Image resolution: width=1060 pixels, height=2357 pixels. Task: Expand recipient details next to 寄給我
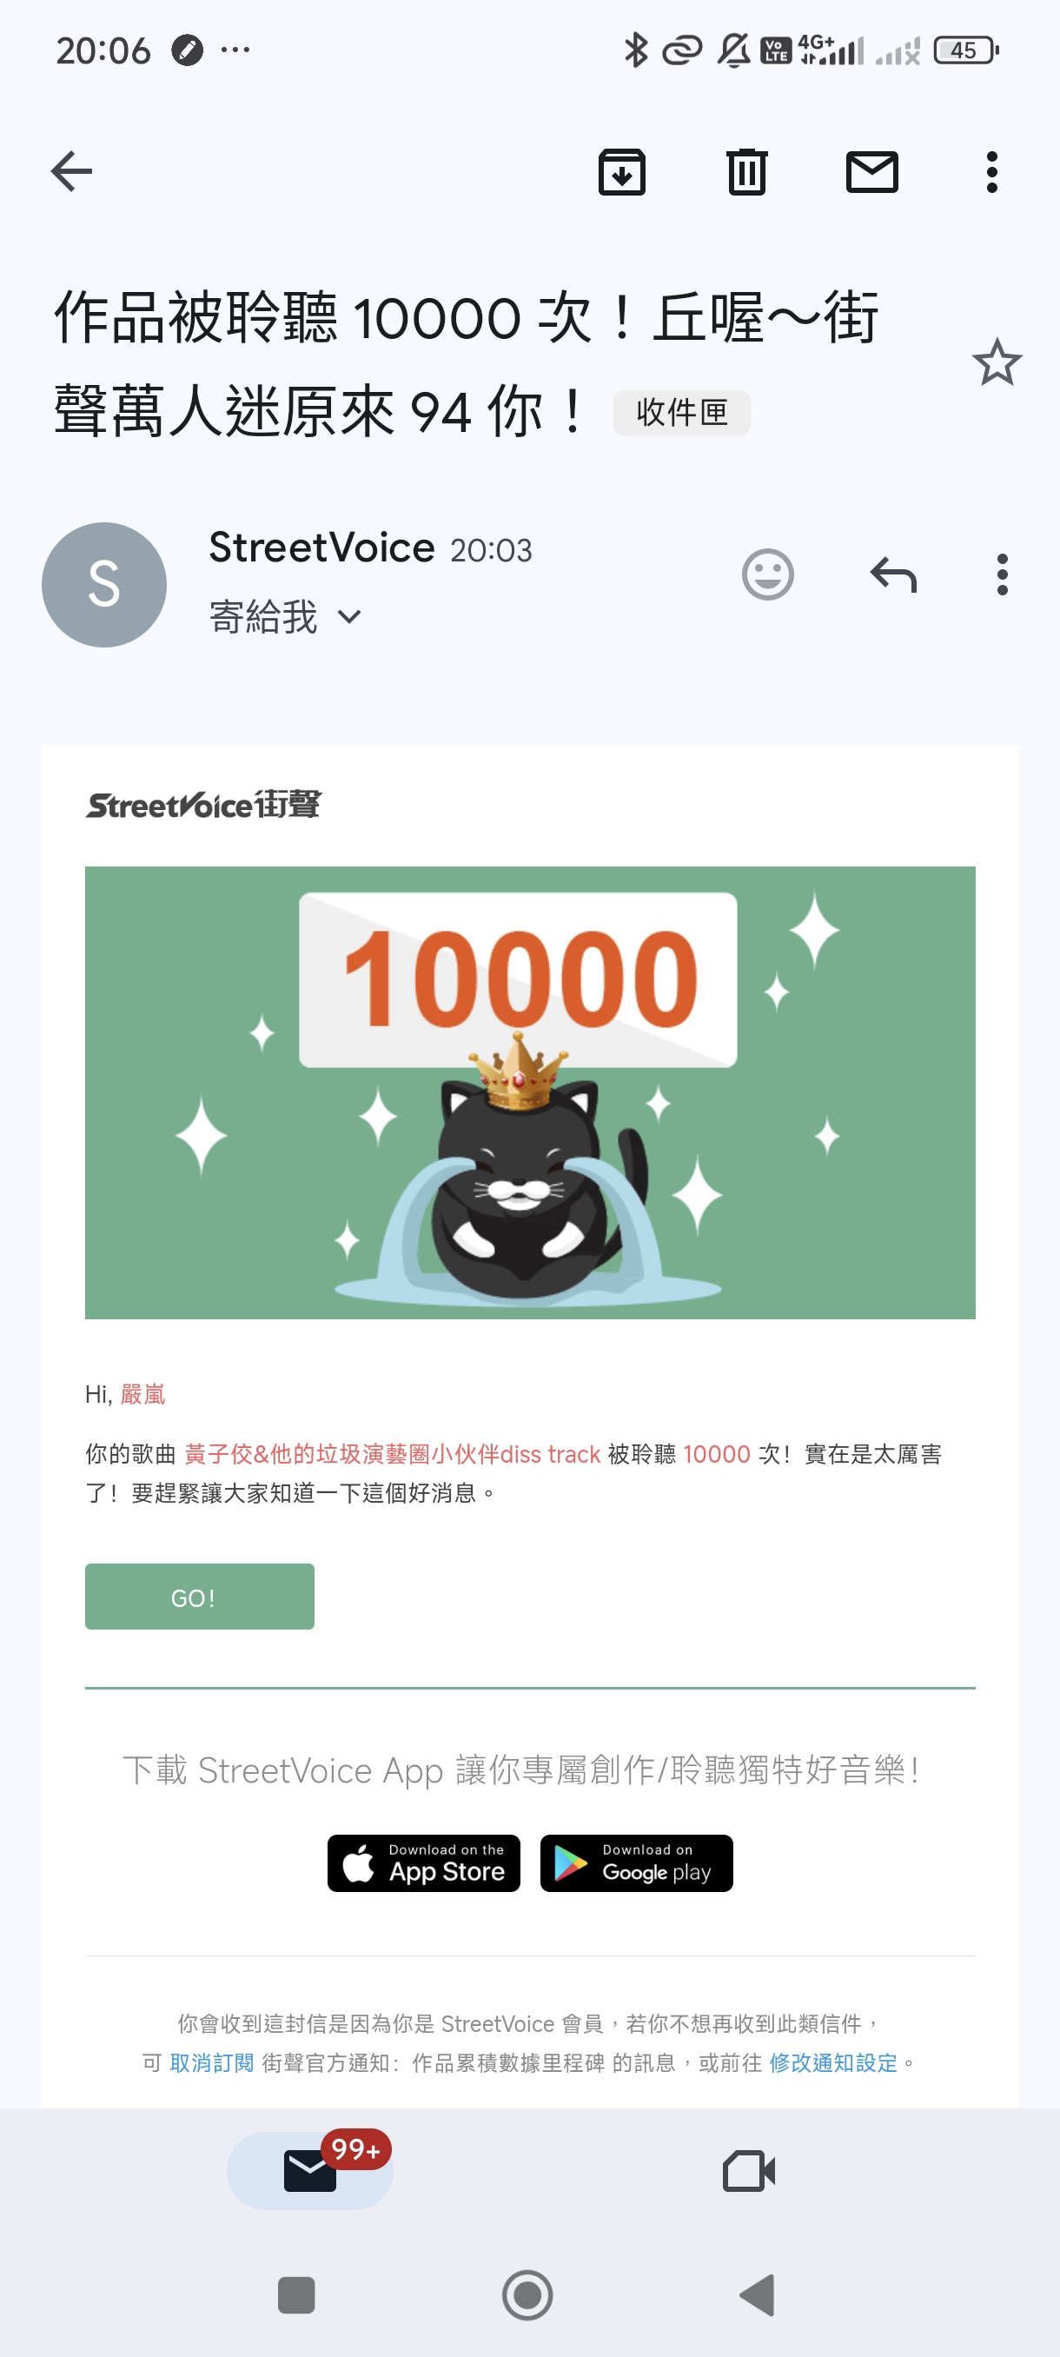coord(349,617)
